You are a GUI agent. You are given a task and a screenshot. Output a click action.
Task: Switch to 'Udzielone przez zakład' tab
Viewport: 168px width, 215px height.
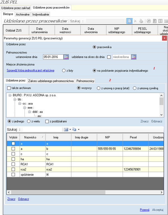click(x=16, y=8)
